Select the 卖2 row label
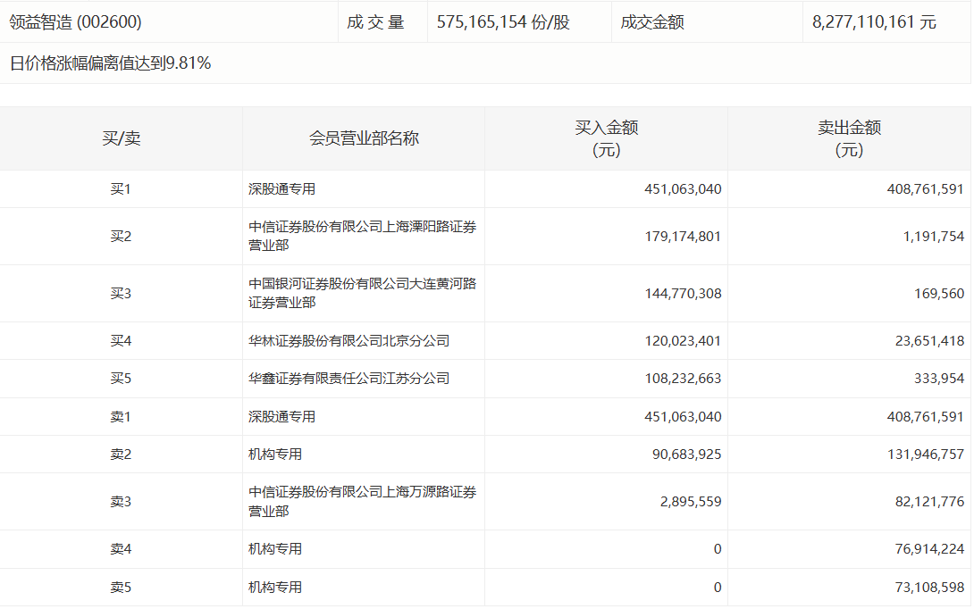This screenshot has width=974, height=609. click(x=122, y=455)
